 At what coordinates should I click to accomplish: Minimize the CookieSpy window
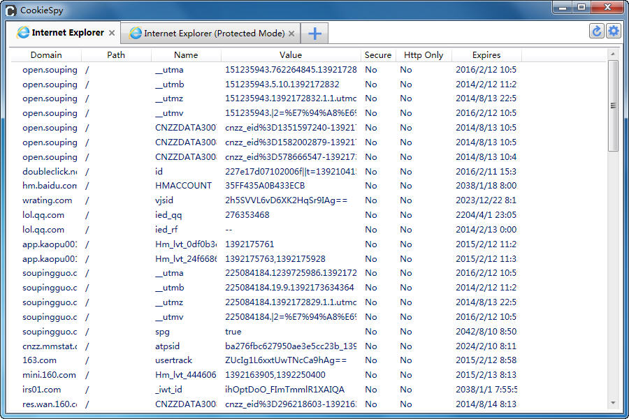coord(562,8)
